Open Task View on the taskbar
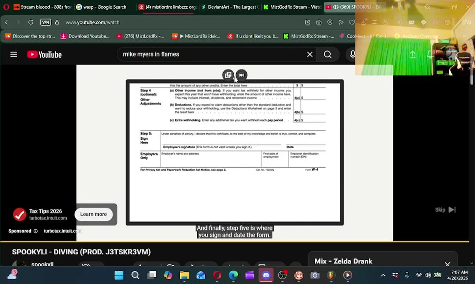 [152, 275]
